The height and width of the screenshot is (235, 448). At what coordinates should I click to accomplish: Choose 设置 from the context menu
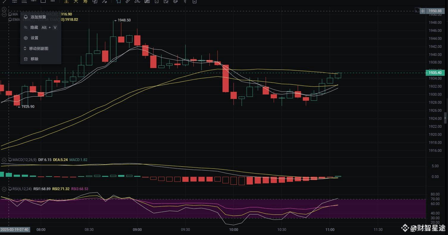coord(34,38)
